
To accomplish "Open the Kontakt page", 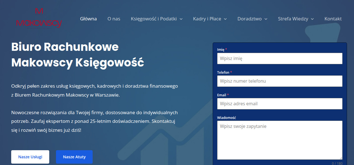I will (x=333, y=19).
